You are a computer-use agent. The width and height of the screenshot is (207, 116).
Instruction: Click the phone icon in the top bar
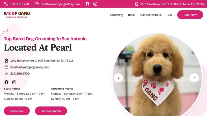click(x=6, y=4)
